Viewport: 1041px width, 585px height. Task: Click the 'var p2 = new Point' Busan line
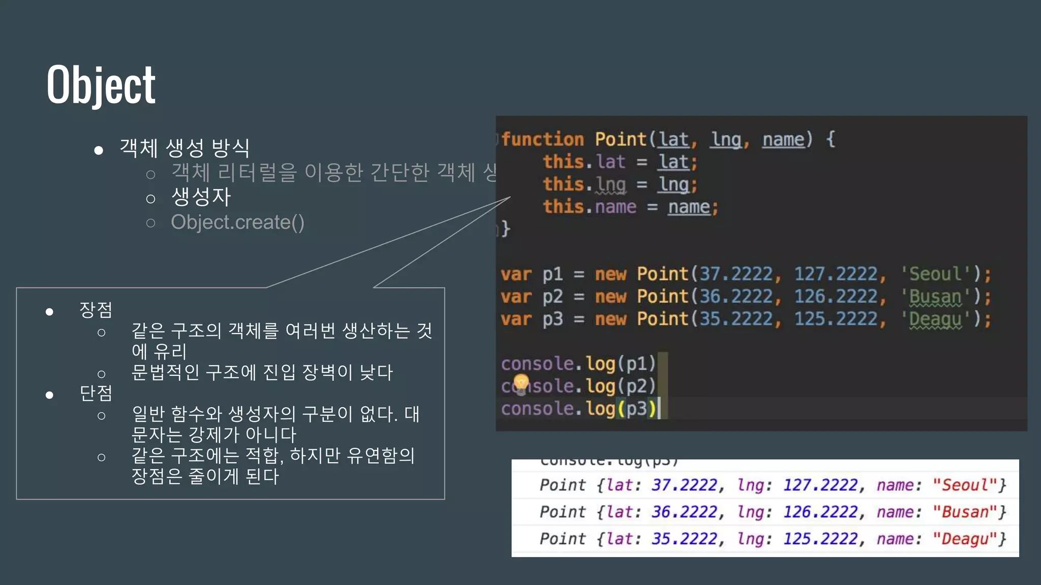746,297
